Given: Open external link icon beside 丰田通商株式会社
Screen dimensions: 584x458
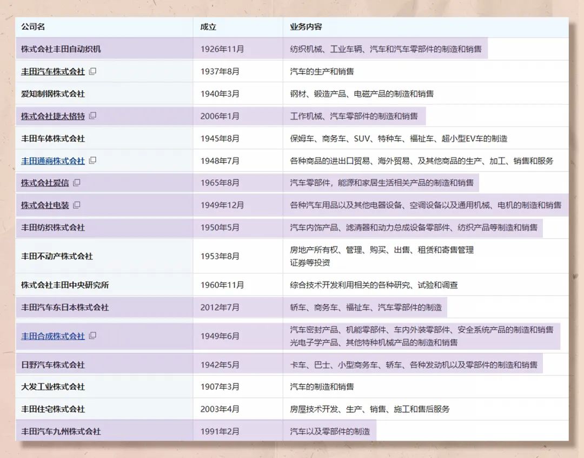Looking at the screenshot, I should (93, 160).
